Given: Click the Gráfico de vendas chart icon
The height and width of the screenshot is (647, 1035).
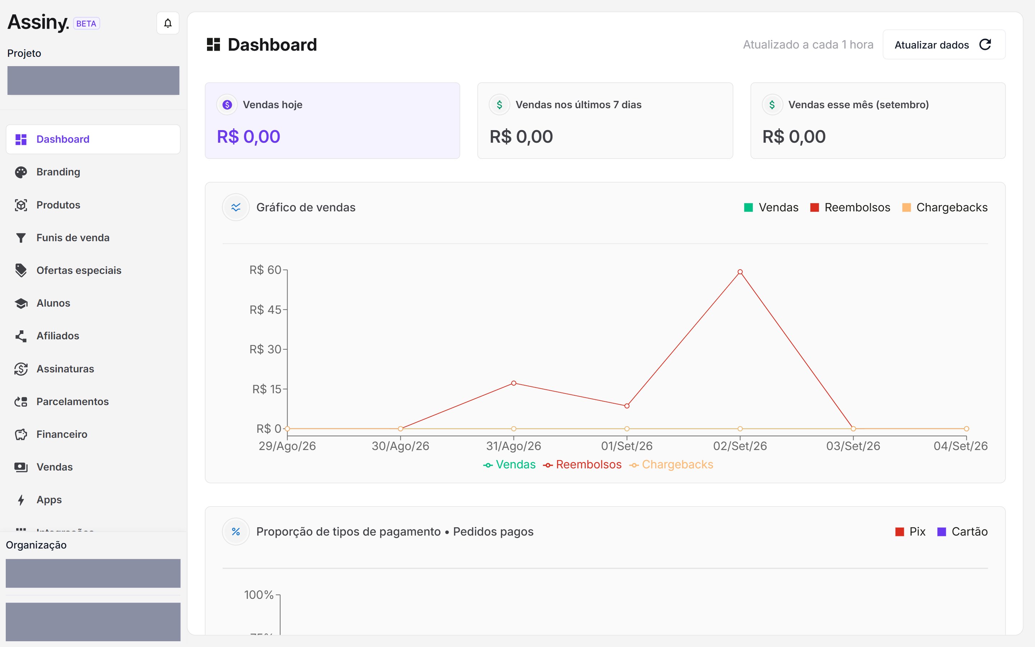Looking at the screenshot, I should (x=236, y=207).
